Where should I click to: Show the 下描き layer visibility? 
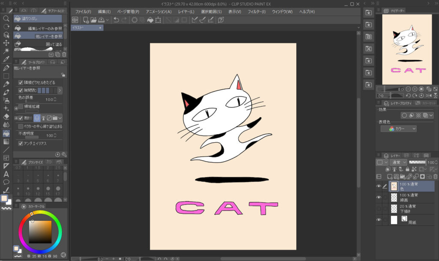click(379, 209)
